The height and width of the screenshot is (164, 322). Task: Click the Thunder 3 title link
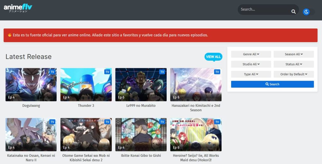86,106
